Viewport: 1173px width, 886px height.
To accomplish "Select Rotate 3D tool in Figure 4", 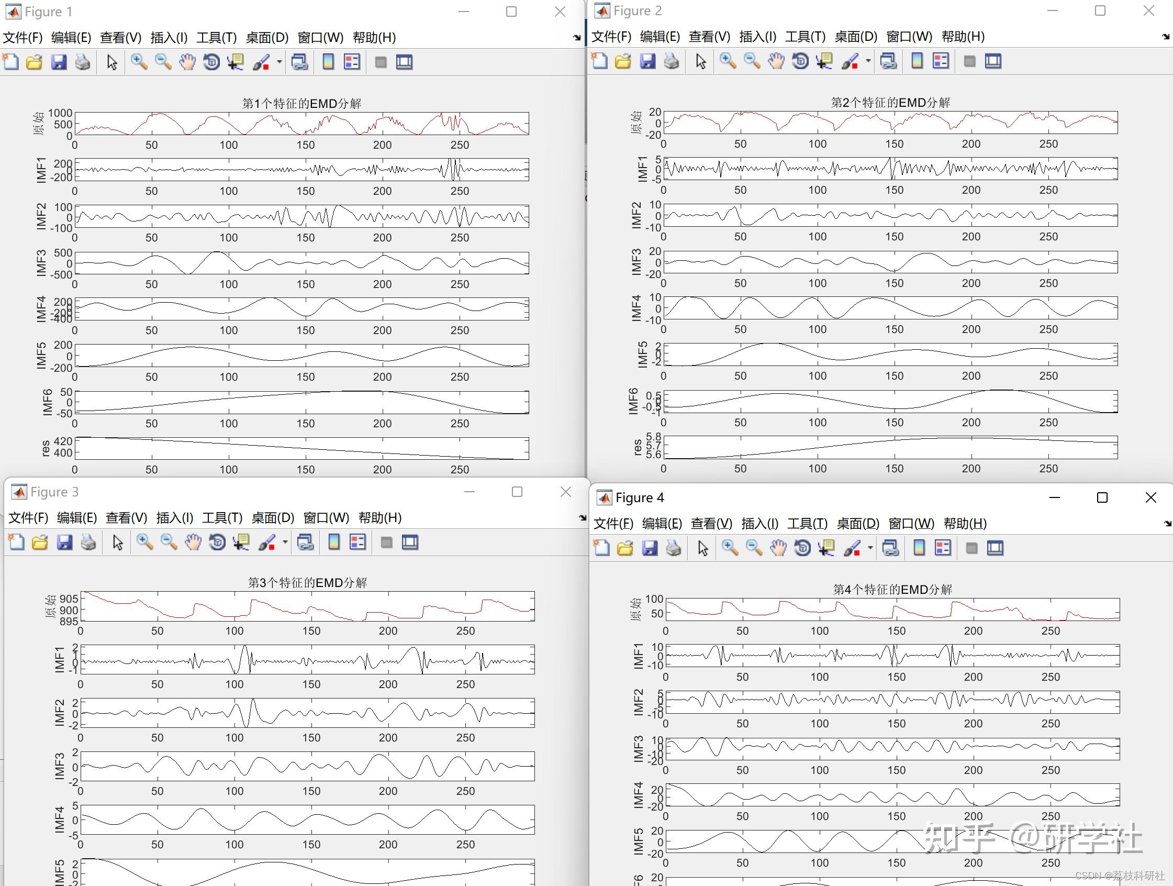I will pyautogui.click(x=802, y=548).
